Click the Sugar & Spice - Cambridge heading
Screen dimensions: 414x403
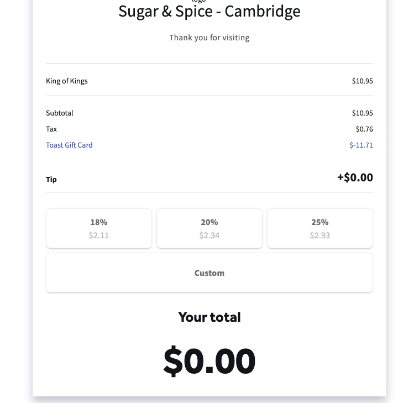(209, 12)
